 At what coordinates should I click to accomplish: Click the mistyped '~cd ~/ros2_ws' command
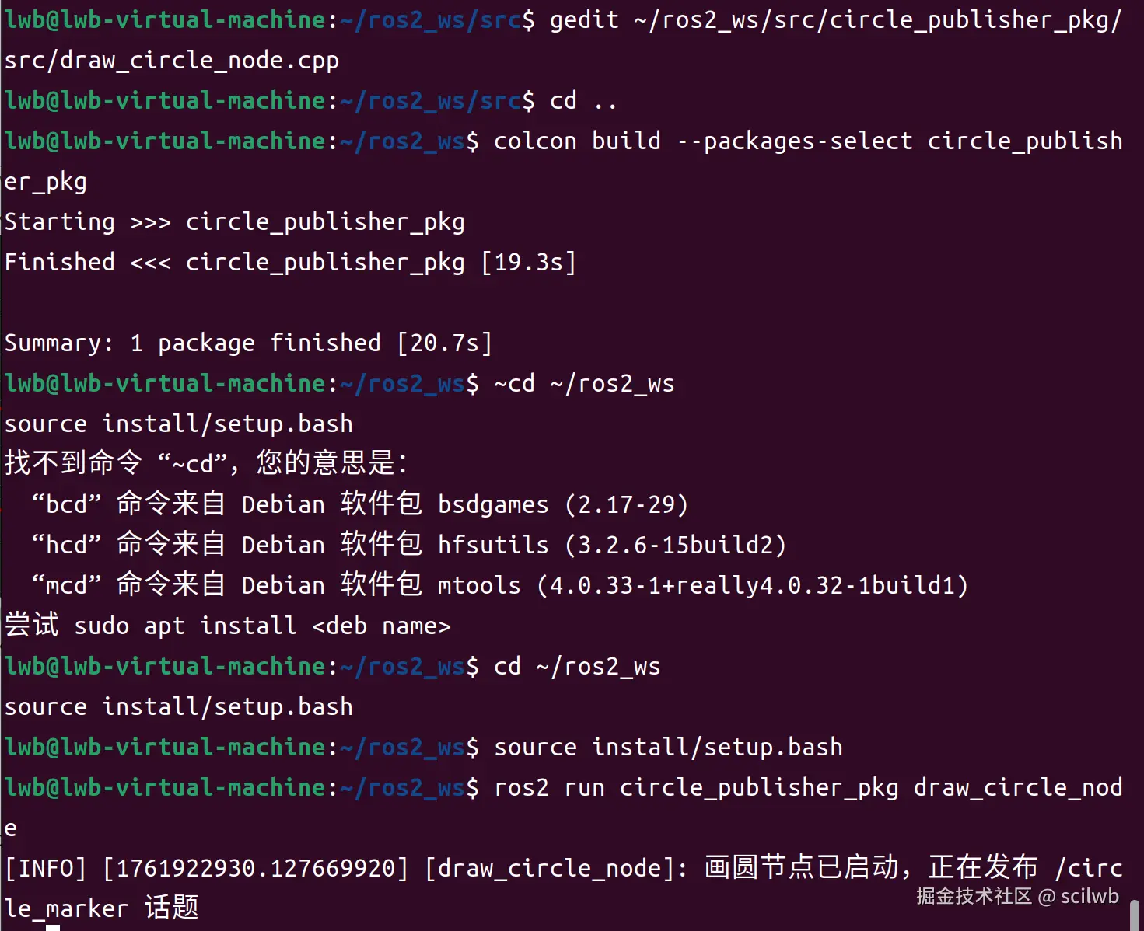(x=584, y=384)
